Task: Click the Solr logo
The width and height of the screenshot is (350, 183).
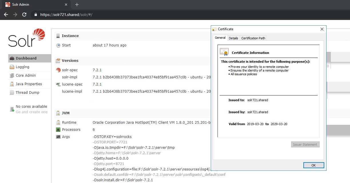Action: pyautogui.click(x=27, y=38)
